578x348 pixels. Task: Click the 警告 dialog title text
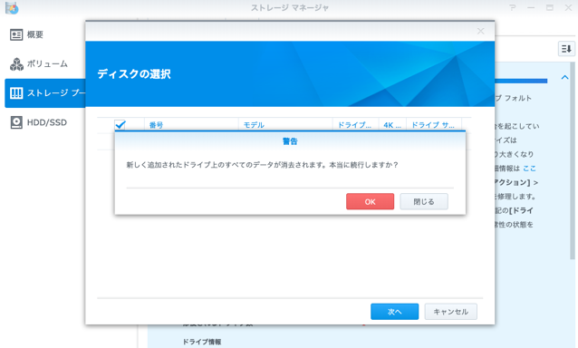click(290, 141)
